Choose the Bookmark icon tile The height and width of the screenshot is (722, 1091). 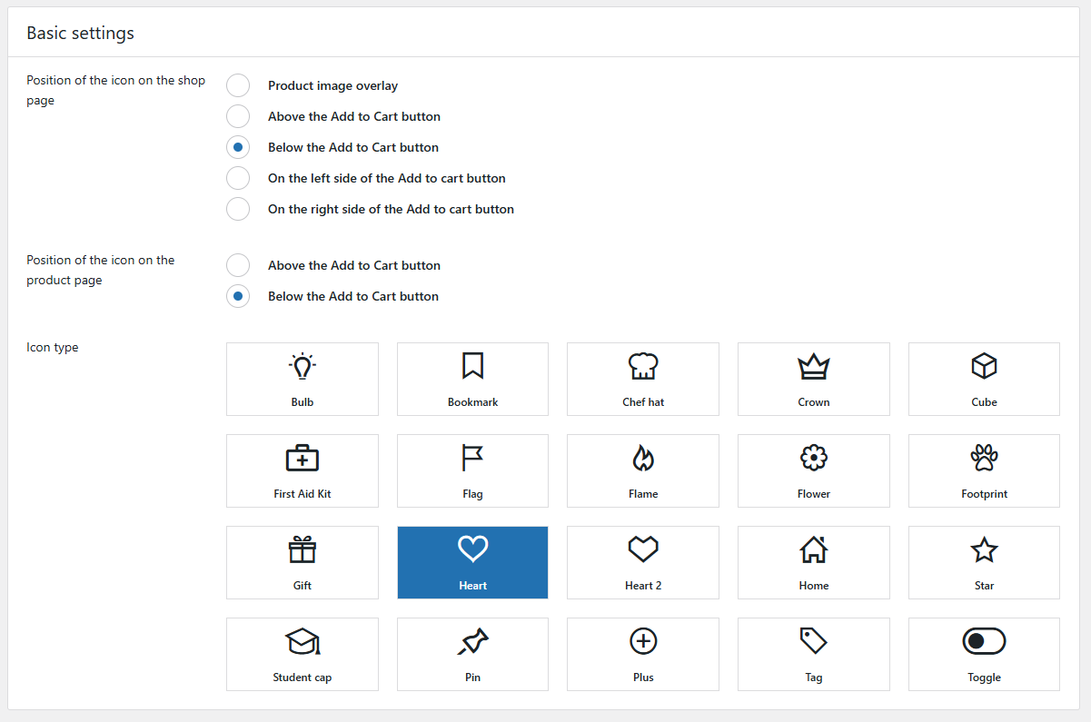coord(472,379)
